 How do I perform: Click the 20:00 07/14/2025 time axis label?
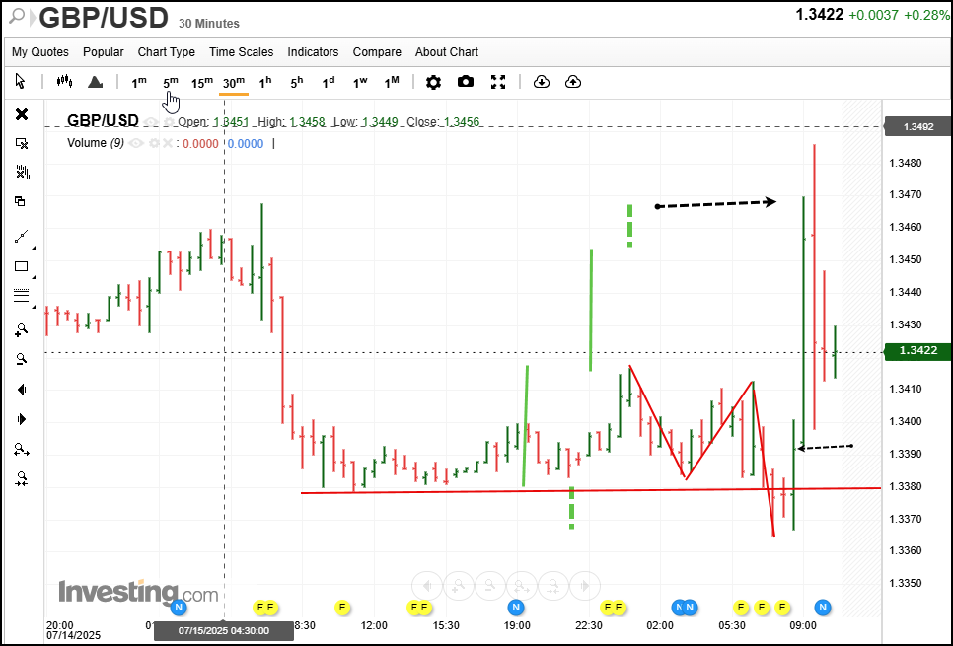[73, 630]
